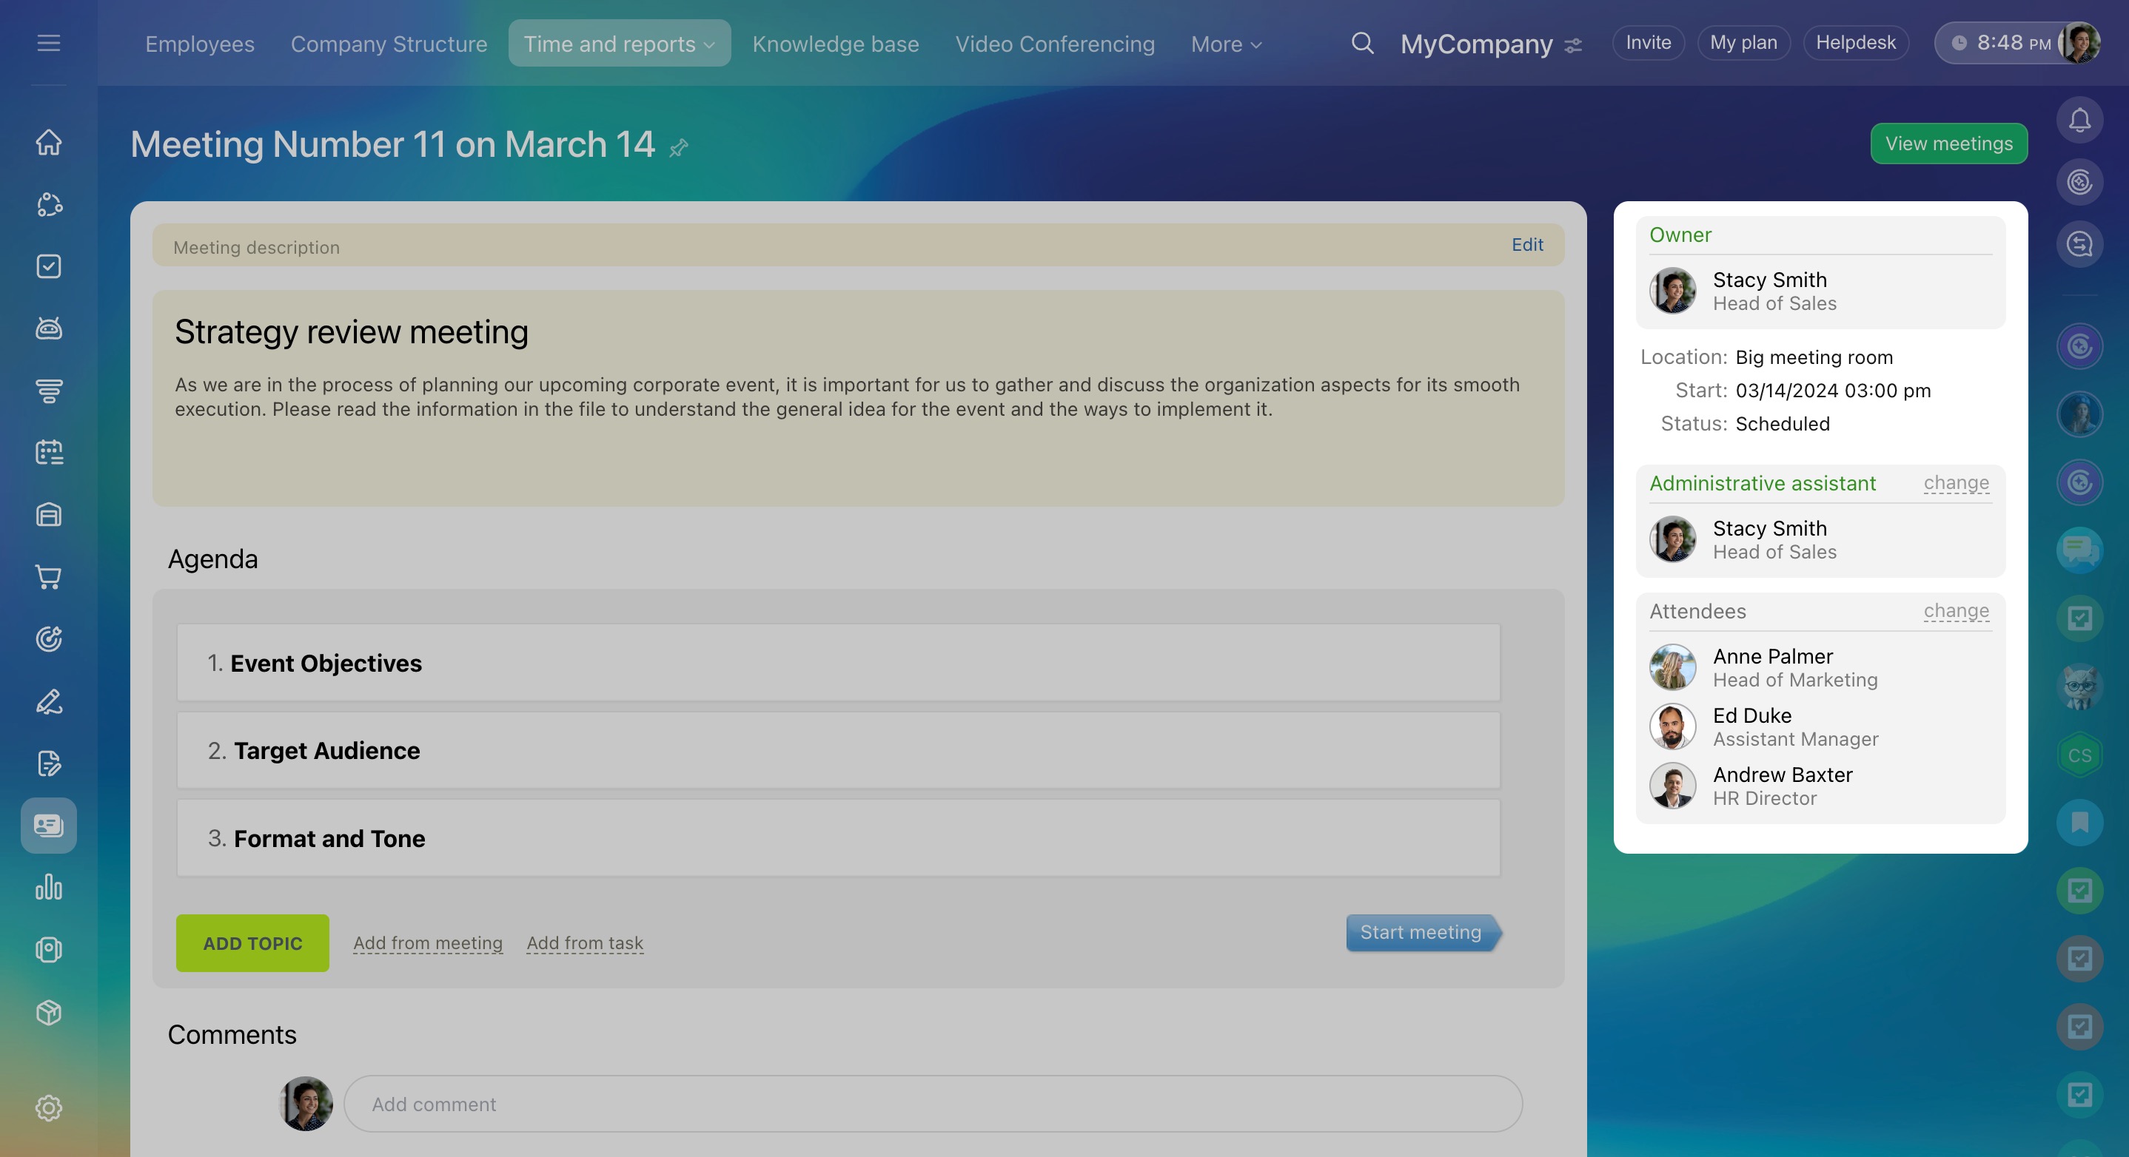Click Start meeting button
This screenshot has width=2129, height=1157.
1420,932
